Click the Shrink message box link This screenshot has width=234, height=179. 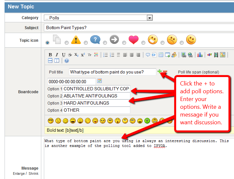[x=33, y=174]
